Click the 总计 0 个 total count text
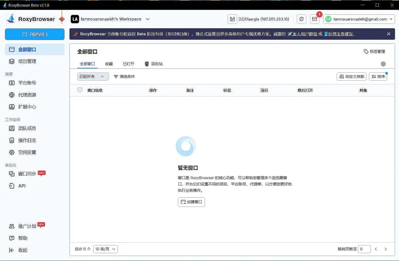The height and width of the screenshot is (261, 399). point(83,249)
